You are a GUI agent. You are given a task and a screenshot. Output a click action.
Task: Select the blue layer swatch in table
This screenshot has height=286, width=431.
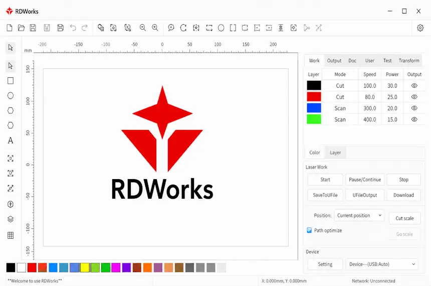(314, 108)
